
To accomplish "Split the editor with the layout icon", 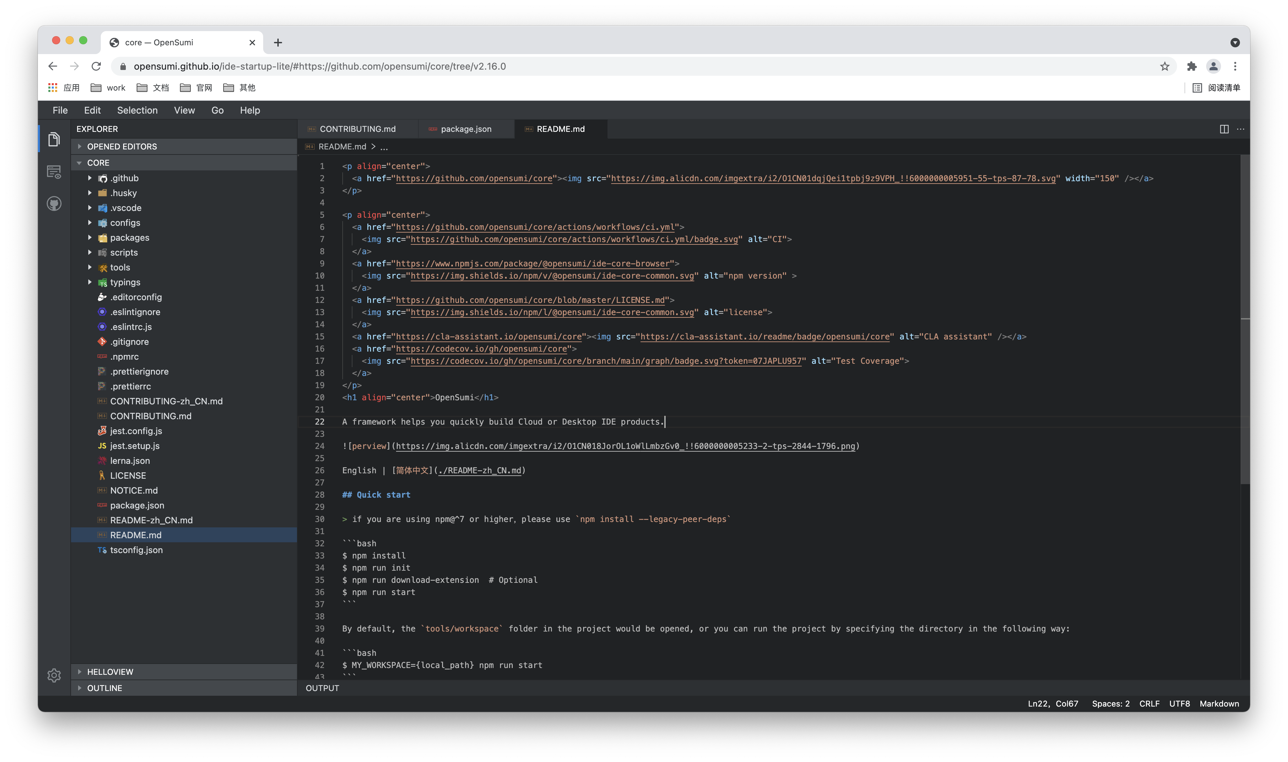I will [1224, 129].
